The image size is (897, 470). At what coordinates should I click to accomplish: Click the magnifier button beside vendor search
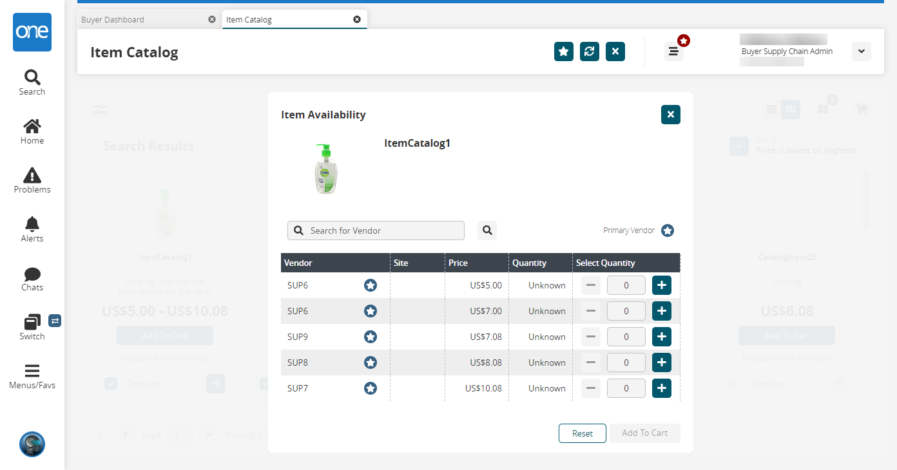[x=487, y=230]
